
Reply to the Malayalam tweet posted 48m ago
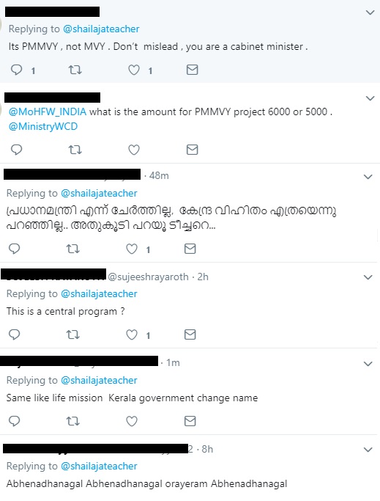click(x=15, y=249)
